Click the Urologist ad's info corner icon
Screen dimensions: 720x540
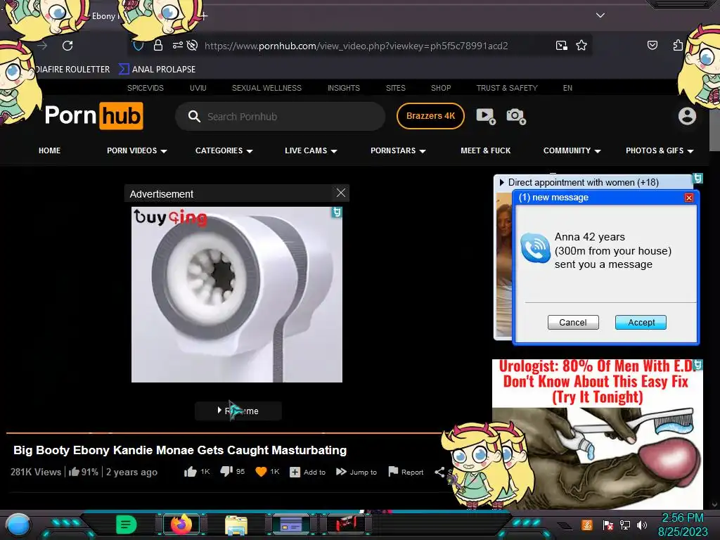[698, 365]
